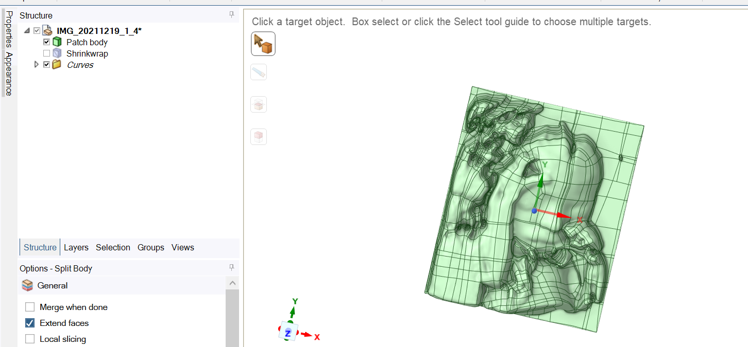Enable the Merge when done option
This screenshot has height=347, width=748.
point(30,307)
